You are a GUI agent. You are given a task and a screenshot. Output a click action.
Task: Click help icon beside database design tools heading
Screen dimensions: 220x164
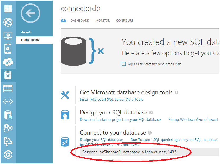pos(176,93)
